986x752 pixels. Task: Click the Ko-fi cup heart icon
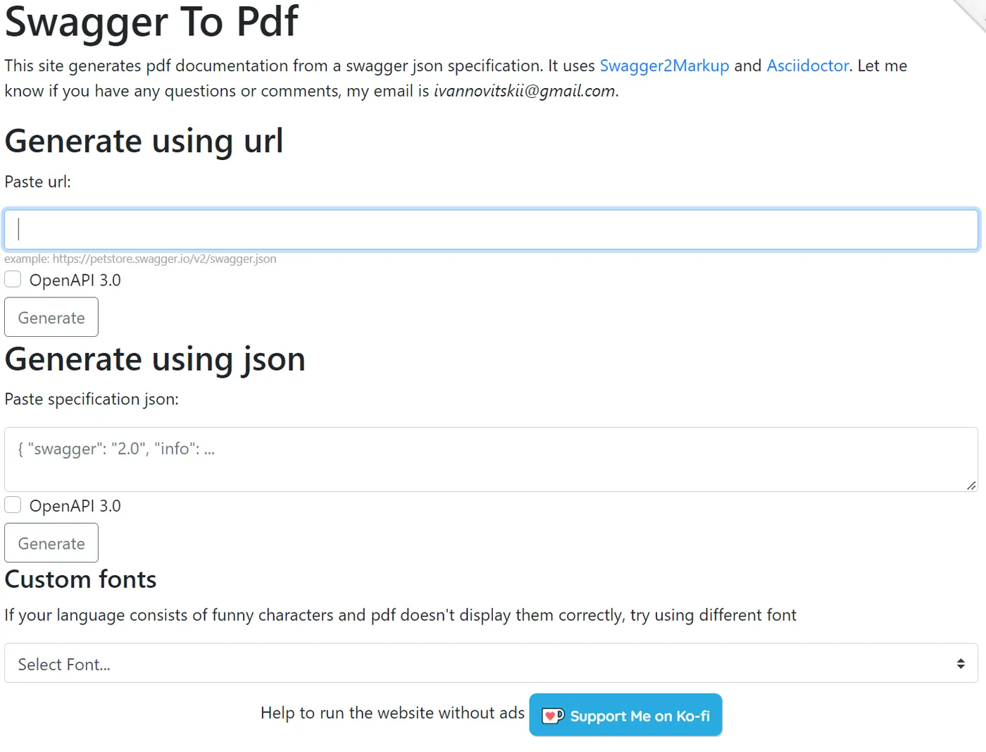pyautogui.click(x=553, y=716)
